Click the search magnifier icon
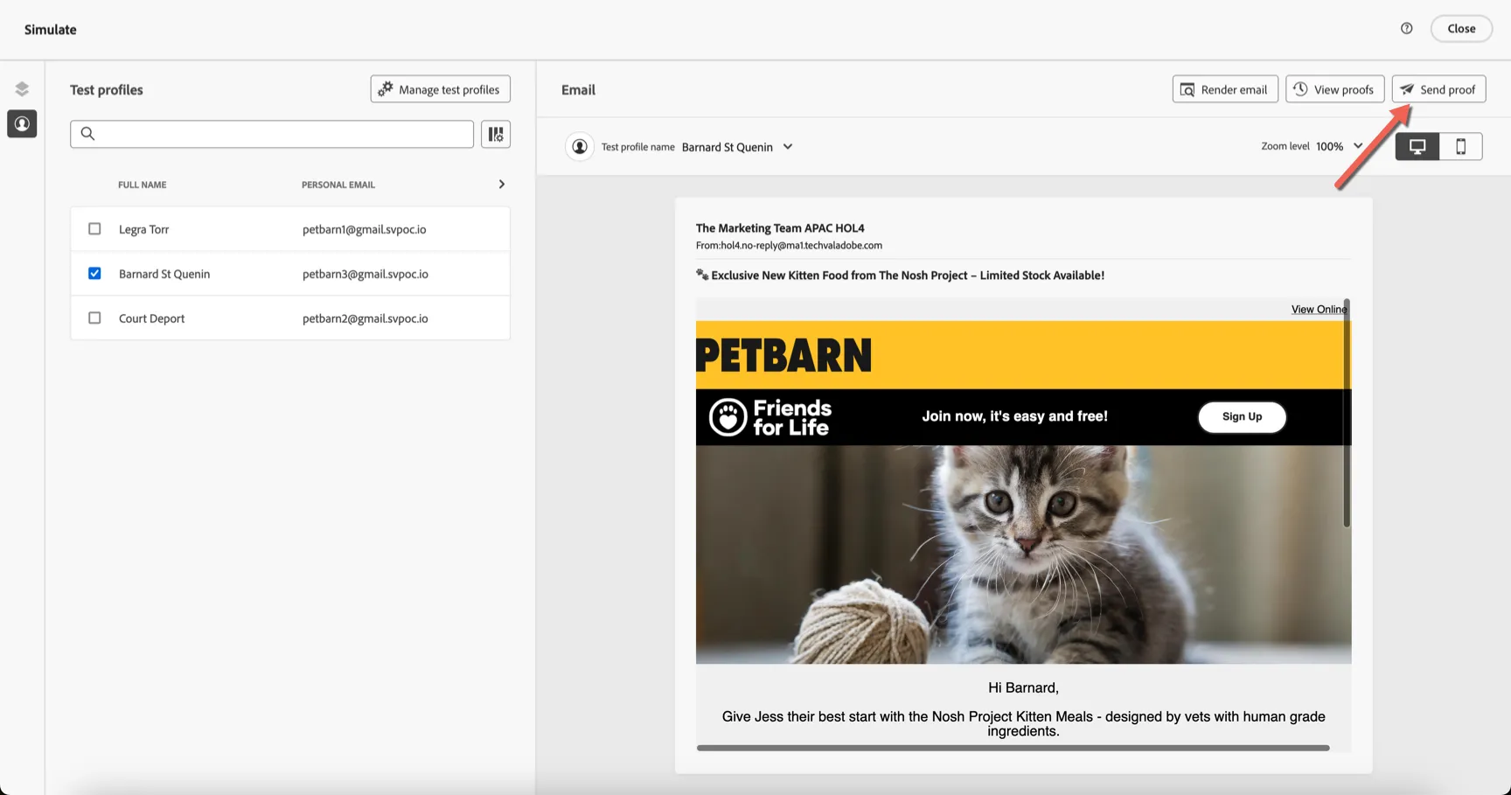Image resolution: width=1511 pixels, height=795 pixels. pyautogui.click(x=87, y=134)
